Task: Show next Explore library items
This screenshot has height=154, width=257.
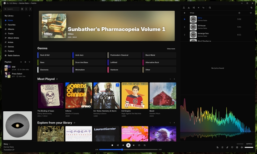Action: [x=174, y=123]
